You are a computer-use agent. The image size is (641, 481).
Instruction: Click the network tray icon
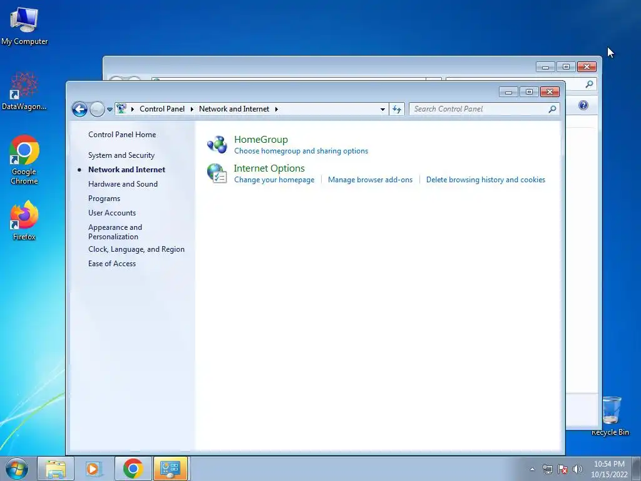click(547, 469)
